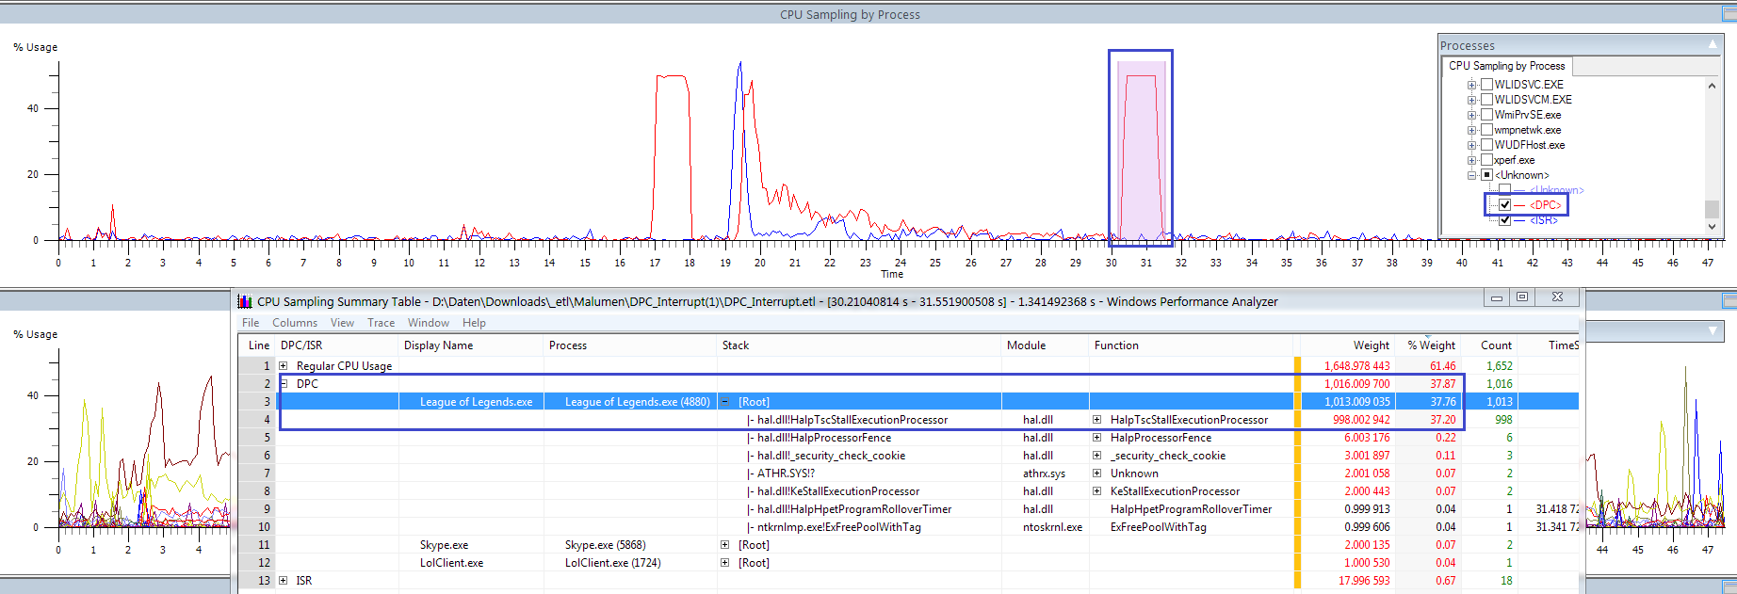The width and height of the screenshot is (1737, 594).
Task: Click the Stack column header
Action: click(859, 345)
